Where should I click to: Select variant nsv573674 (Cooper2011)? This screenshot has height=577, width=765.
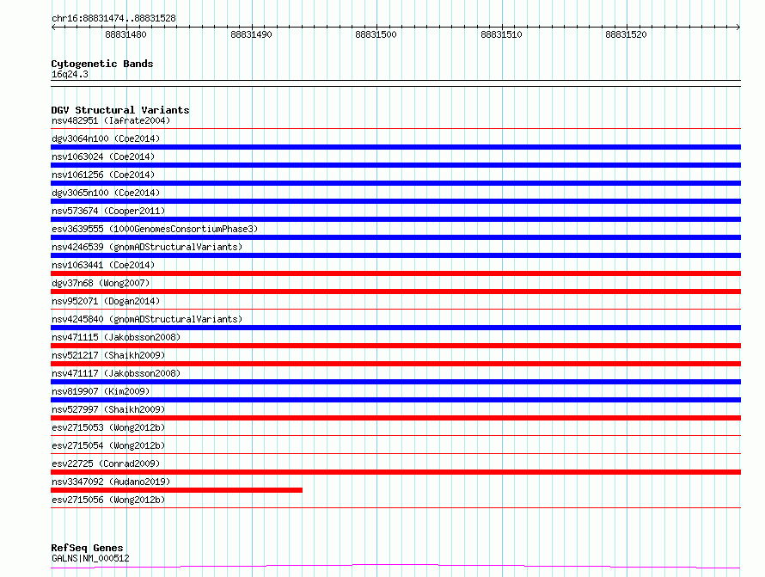(x=108, y=211)
